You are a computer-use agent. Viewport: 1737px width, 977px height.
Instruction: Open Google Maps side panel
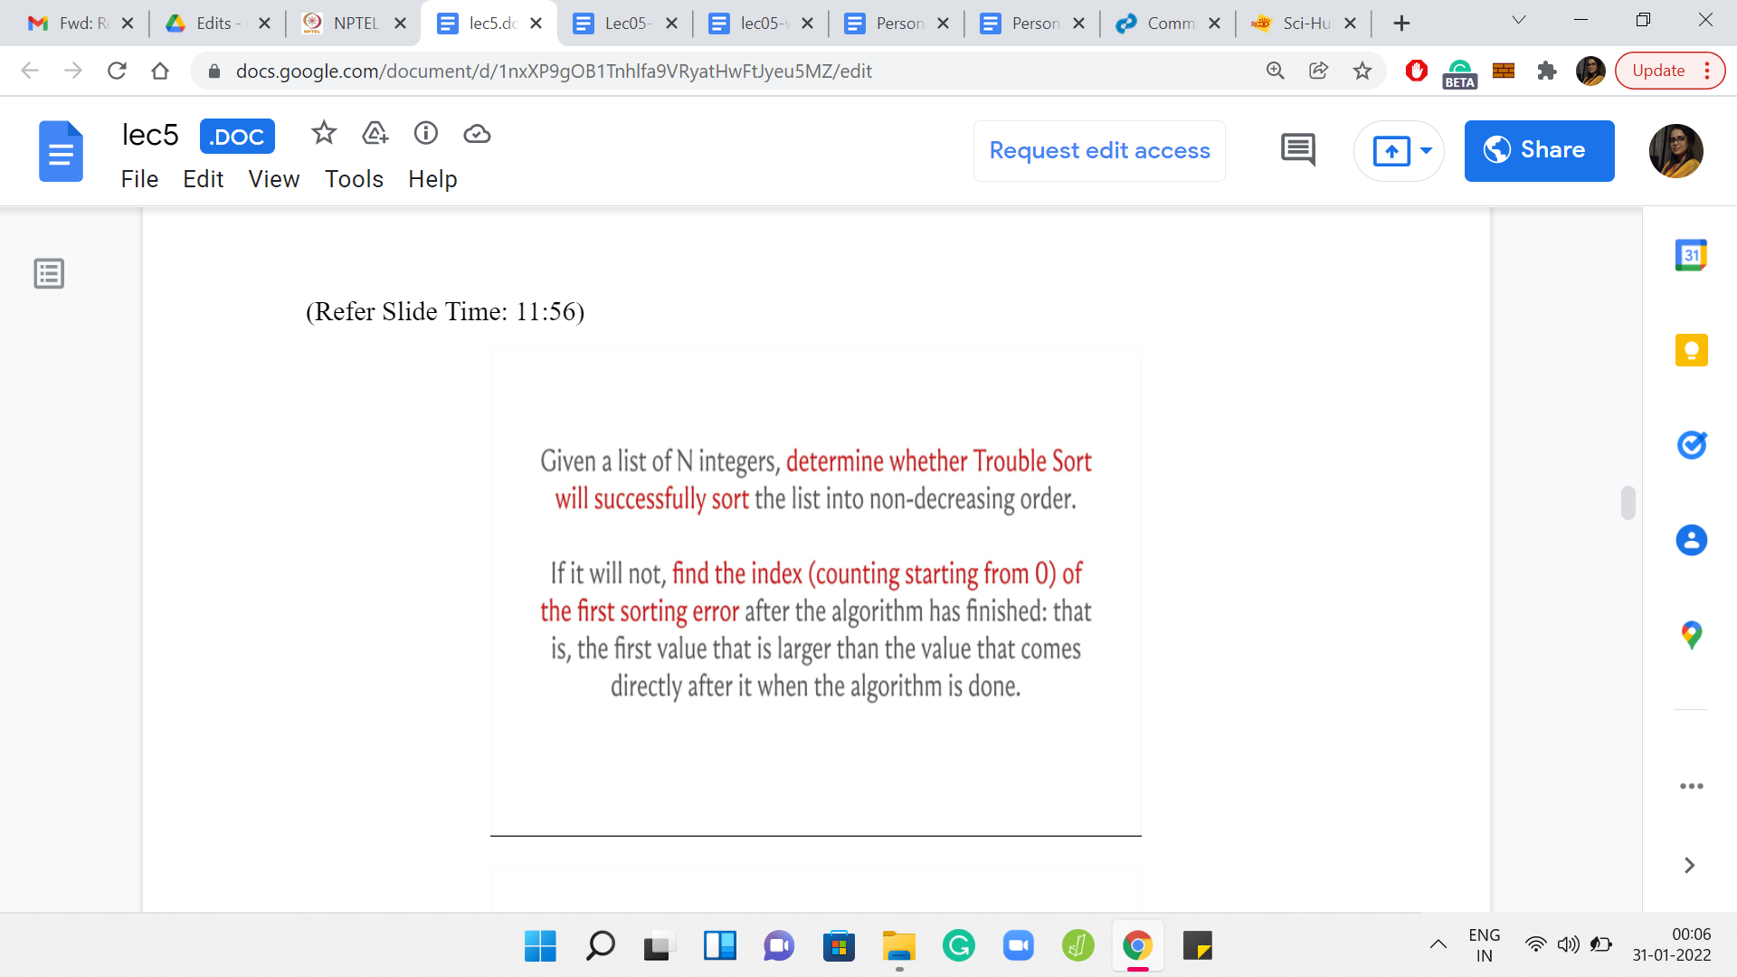pos(1691,635)
